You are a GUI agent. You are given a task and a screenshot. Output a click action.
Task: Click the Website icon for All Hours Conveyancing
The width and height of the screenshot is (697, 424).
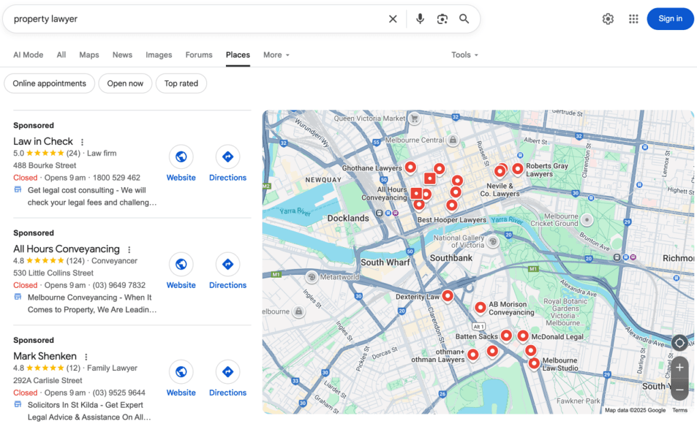[181, 264]
